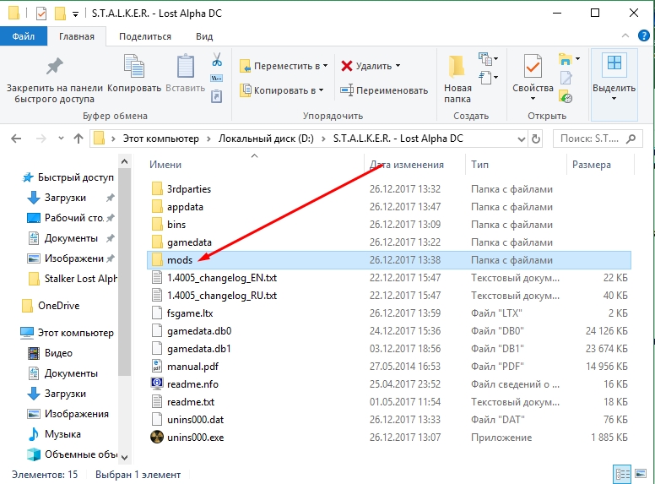Click the quick-access Properties checkmark icon in title bar

41,14
